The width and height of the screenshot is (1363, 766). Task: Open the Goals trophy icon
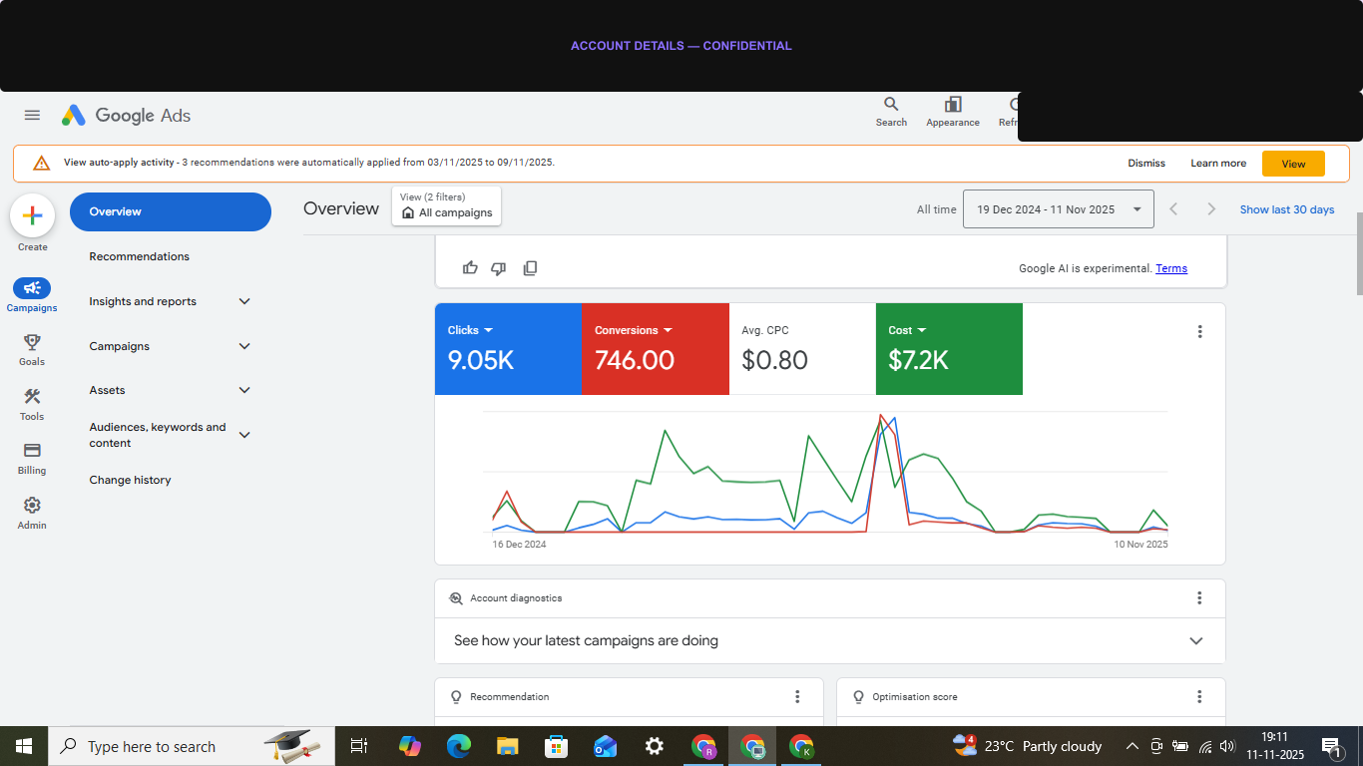tap(32, 342)
